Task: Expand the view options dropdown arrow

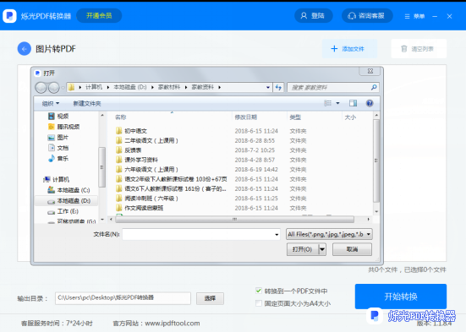Action: click(337, 103)
